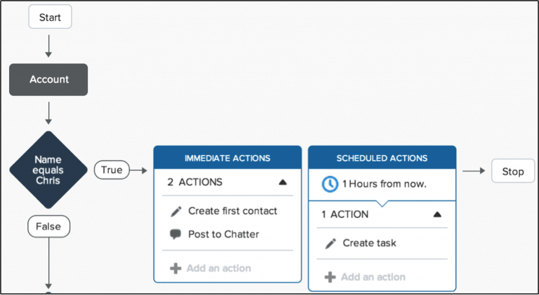This screenshot has width=539, height=295.
Task: Click the chat bubble icon for Post to Chatter
Action: pos(175,235)
